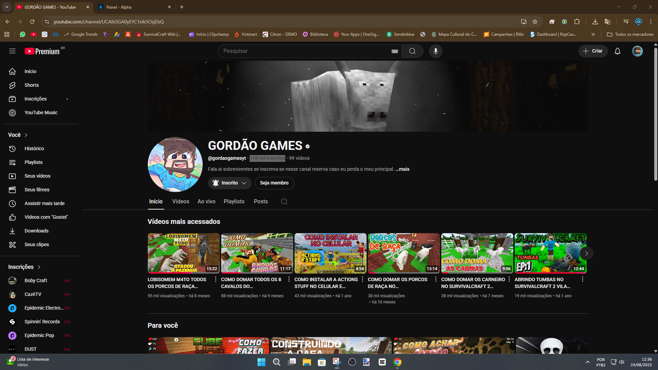Show hidden system tray icons
Image resolution: width=658 pixels, height=370 pixels.
point(587,362)
